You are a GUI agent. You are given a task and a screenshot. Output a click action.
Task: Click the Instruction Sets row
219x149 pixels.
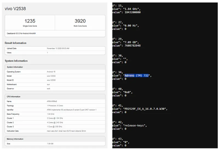pyautogui.click(x=55, y=131)
